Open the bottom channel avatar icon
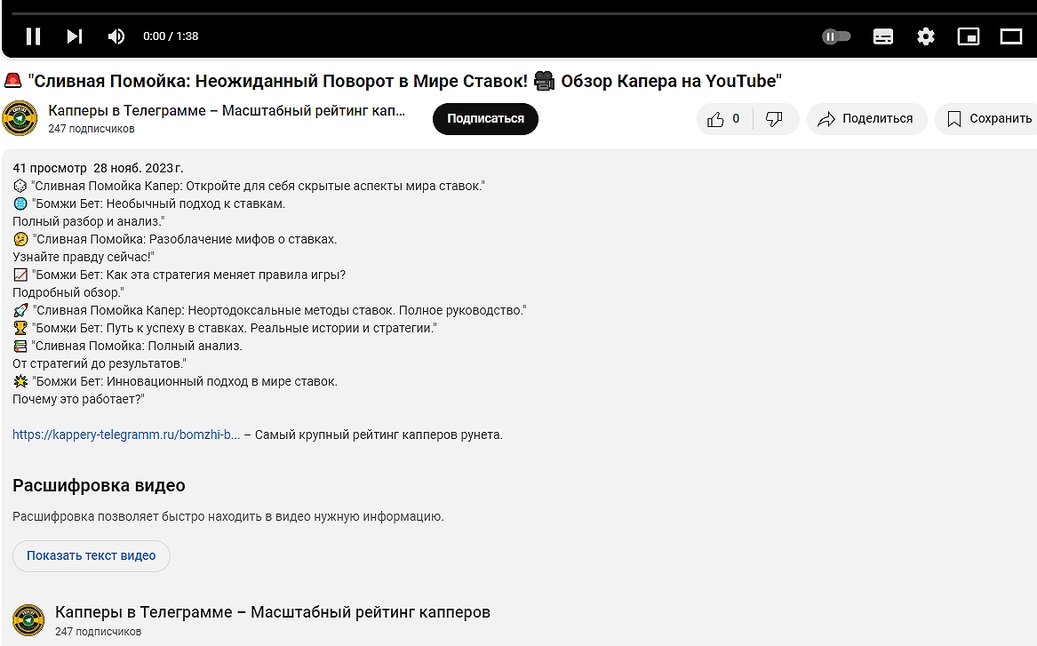 pos(28,620)
